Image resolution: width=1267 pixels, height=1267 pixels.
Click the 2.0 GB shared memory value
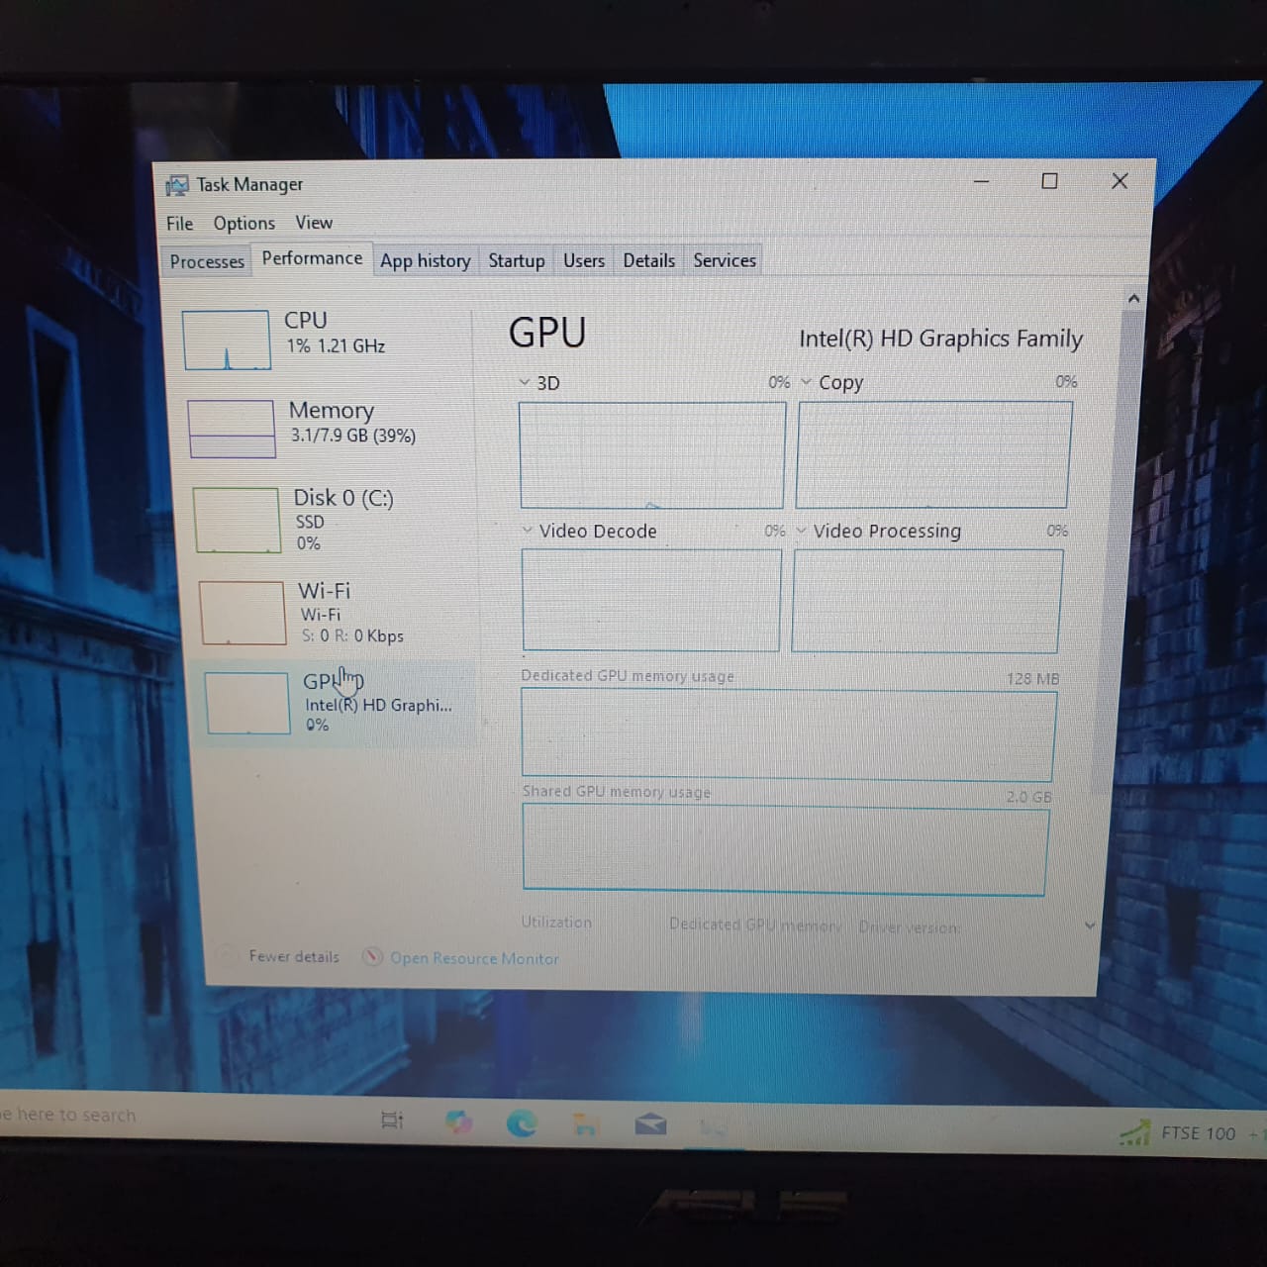[1028, 797]
